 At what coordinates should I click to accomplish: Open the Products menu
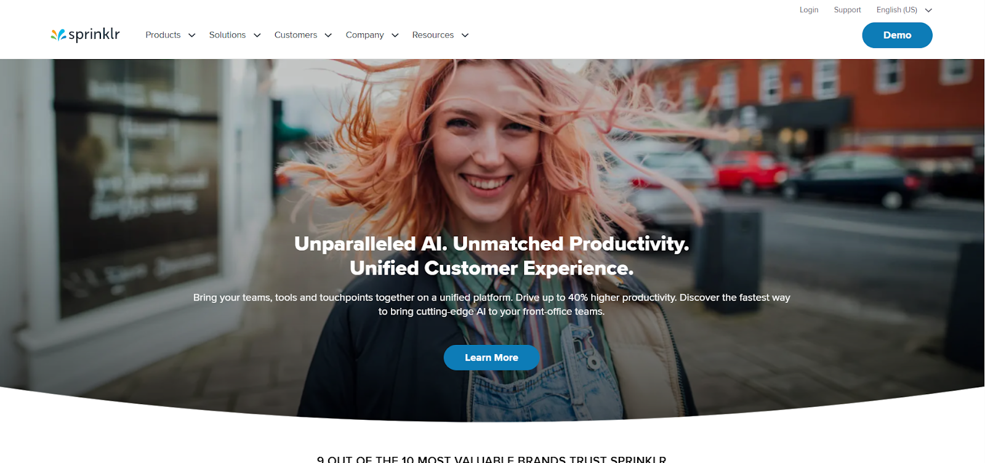[163, 35]
